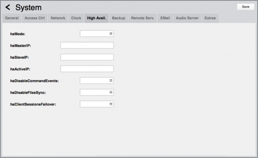
Task: Select the Network tab
Action: tap(58, 18)
